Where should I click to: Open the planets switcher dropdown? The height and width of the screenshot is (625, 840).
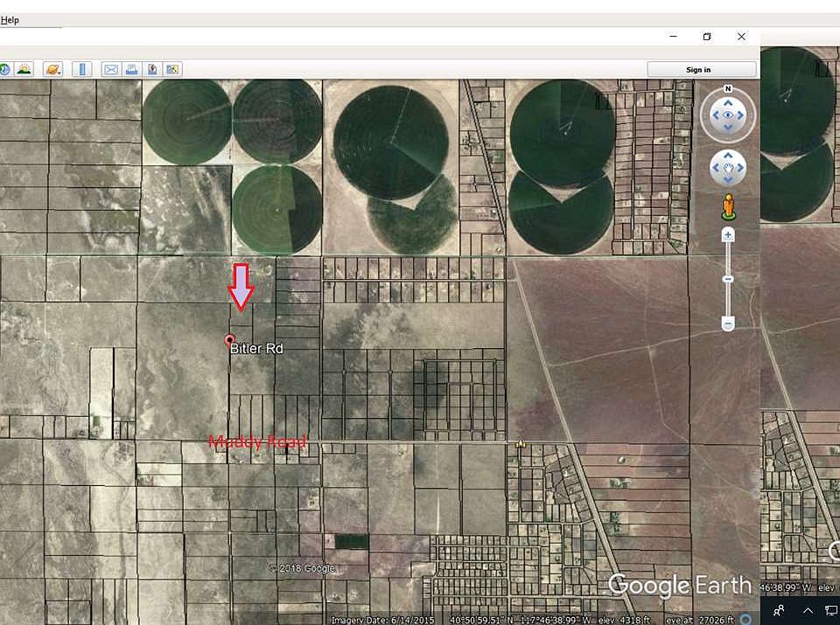[52, 69]
